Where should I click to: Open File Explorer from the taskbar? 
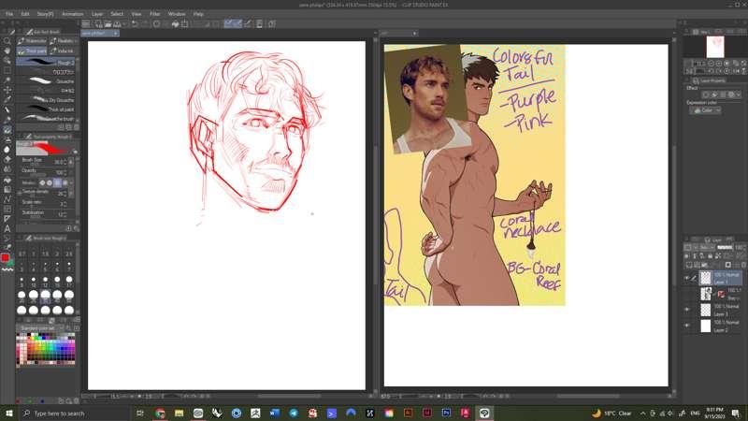pos(179,414)
